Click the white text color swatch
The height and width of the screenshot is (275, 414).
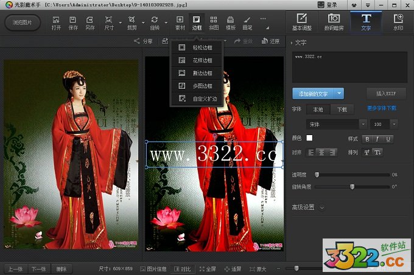pos(309,138)
